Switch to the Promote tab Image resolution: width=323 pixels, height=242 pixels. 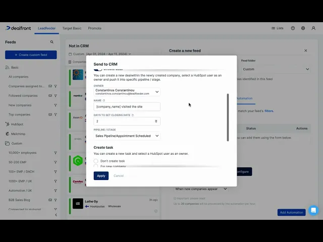click(95, 28)
